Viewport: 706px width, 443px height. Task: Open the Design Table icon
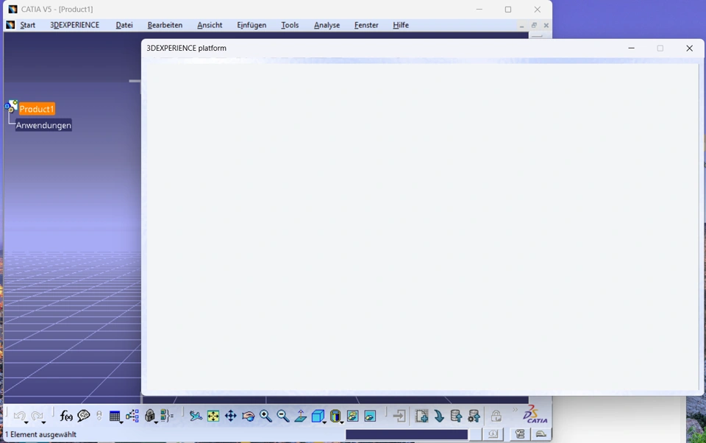115,416
